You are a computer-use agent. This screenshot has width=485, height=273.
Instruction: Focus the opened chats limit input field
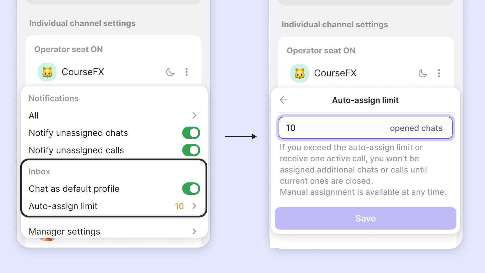pos(366,128)
